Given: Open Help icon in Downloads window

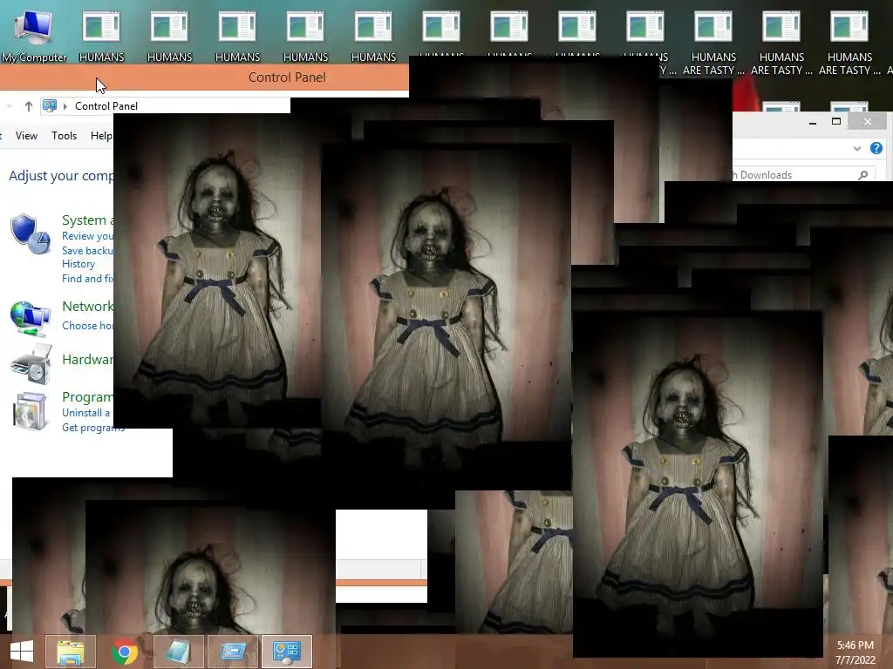Looking at the screenshot, I should tap(876, 148).
